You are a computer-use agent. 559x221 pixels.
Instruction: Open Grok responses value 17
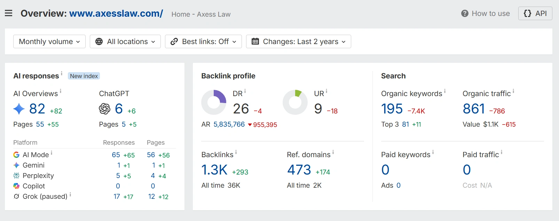click(117, 196)
